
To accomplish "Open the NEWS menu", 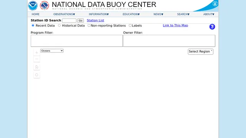I will (158, 14).
